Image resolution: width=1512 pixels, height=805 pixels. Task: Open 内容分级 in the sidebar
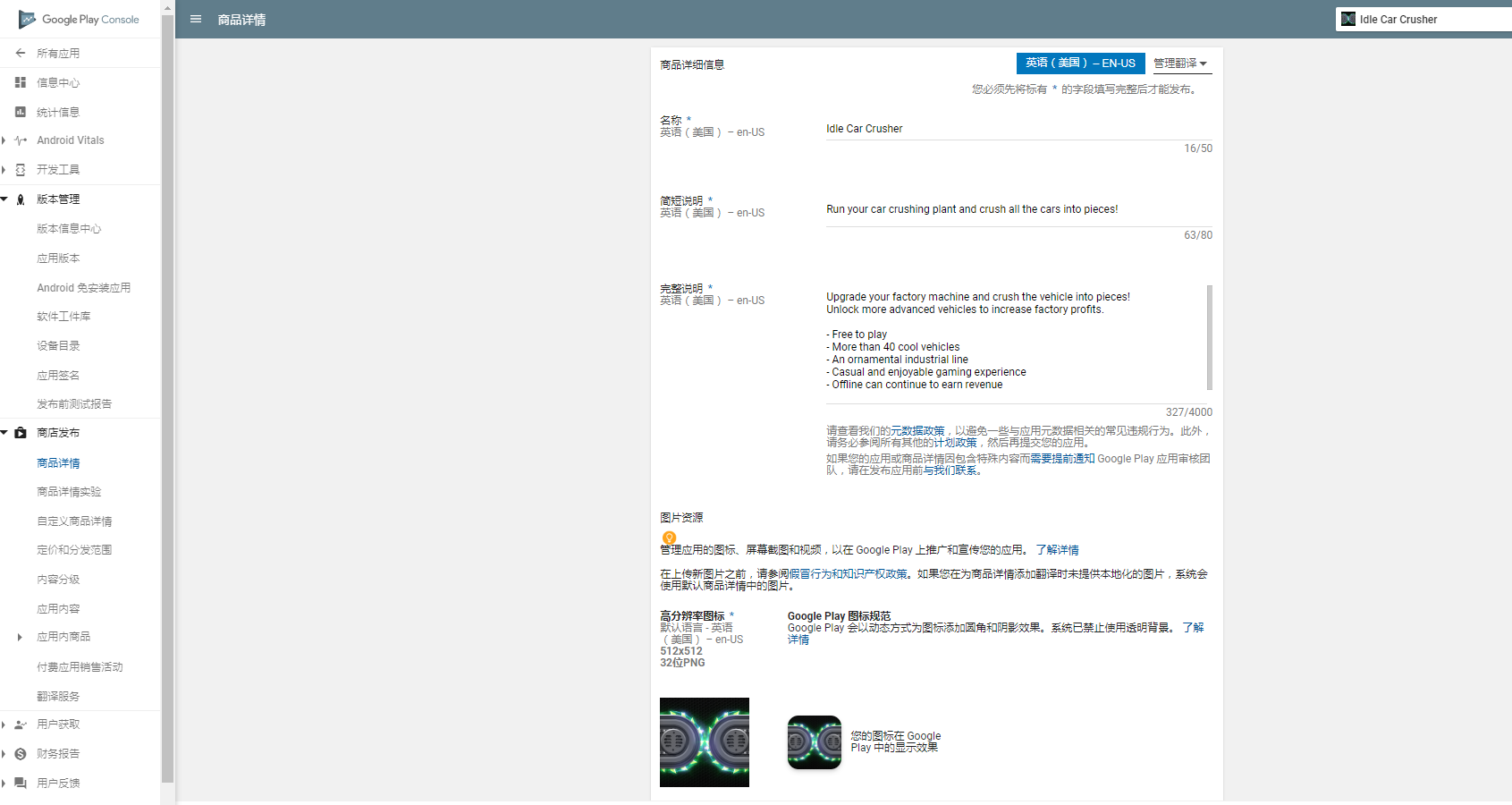pyautogui.click(x=58, y=580)
